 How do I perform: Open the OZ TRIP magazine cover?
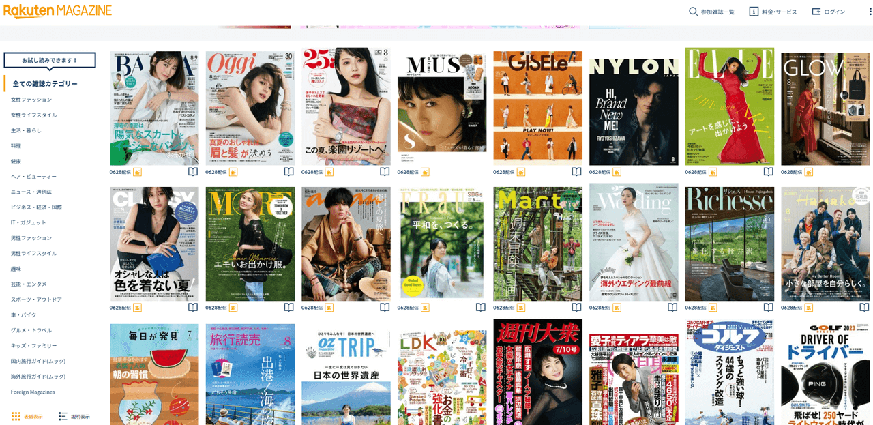click(x=346, y=374)
